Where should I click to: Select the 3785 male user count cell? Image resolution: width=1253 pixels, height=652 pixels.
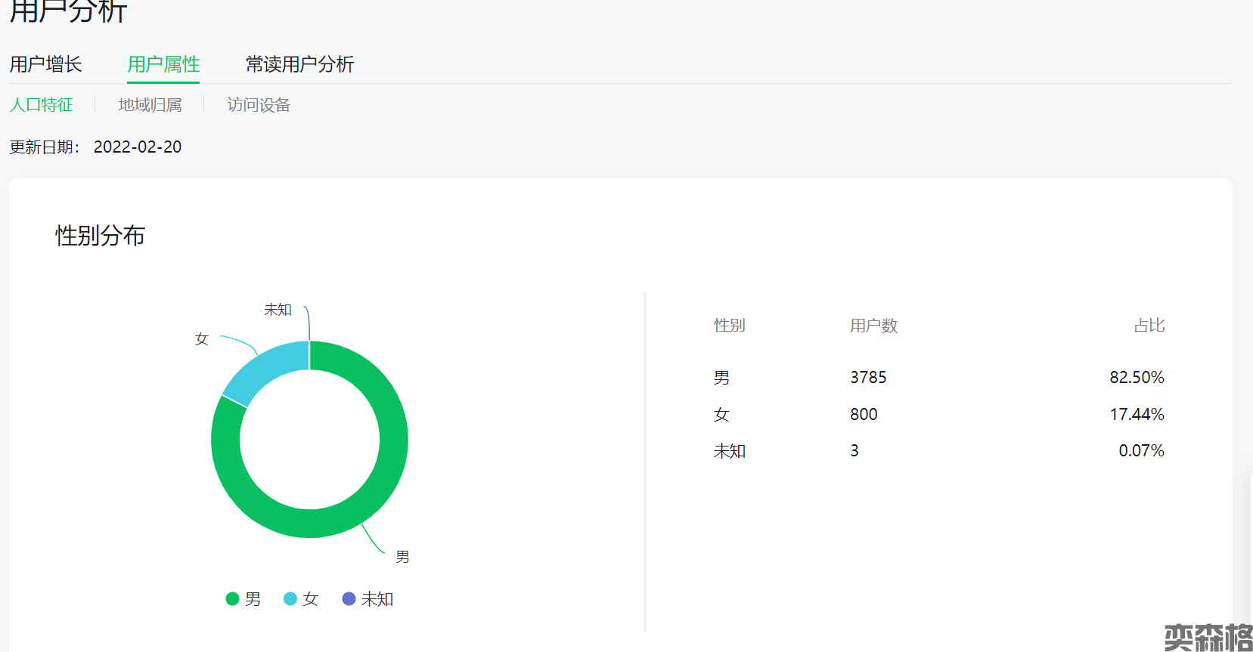click(868, 377)
